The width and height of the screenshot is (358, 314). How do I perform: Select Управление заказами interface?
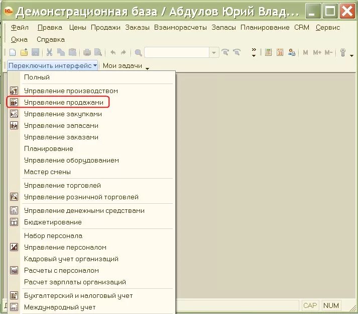point(91,137)
